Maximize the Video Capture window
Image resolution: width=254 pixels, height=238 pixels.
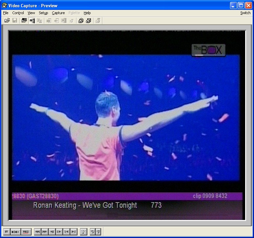click(x=241, y=5)
